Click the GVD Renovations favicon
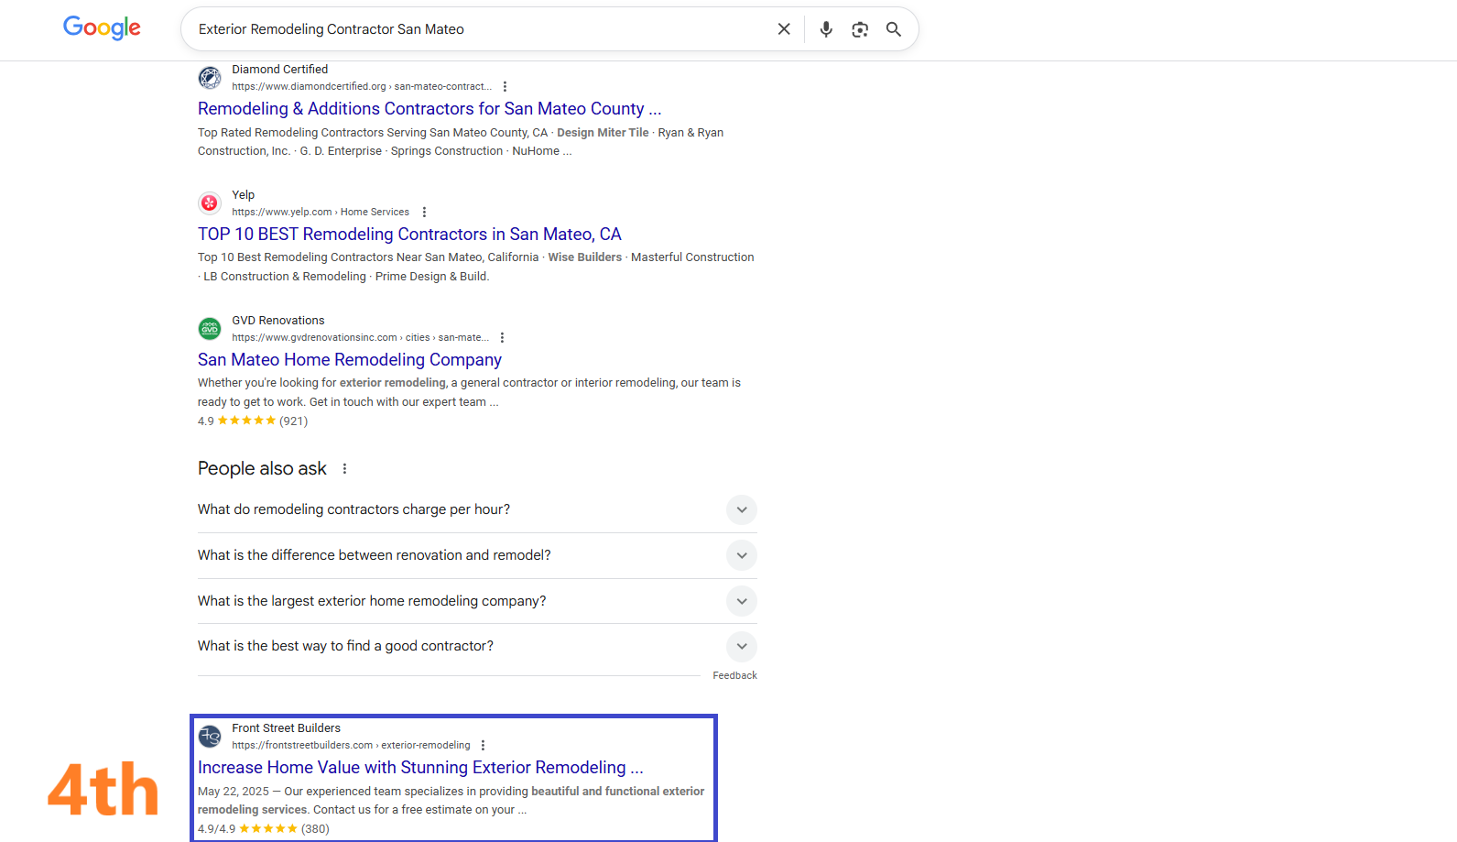The height and width of the screenshot is (842, 1457). tap(210, 328)
